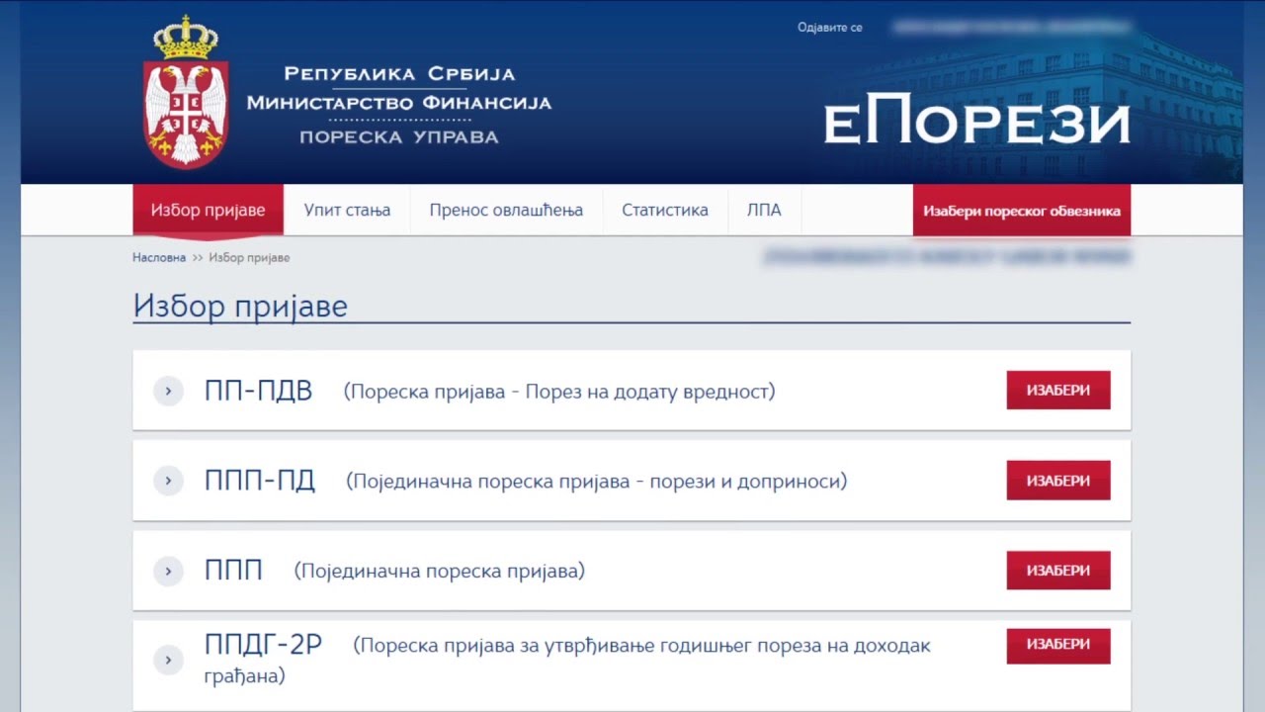Click ИЗАБЕРИ for ППП-ПД
The image size is (1265, 712).
[1058, 481]
